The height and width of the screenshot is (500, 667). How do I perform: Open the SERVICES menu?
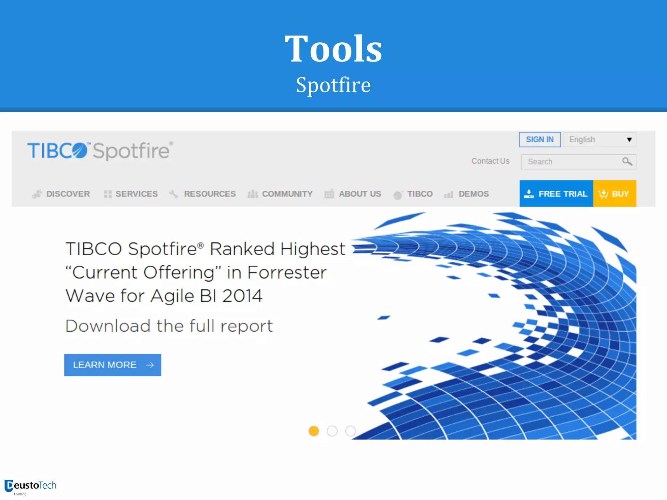coord(137,194)
